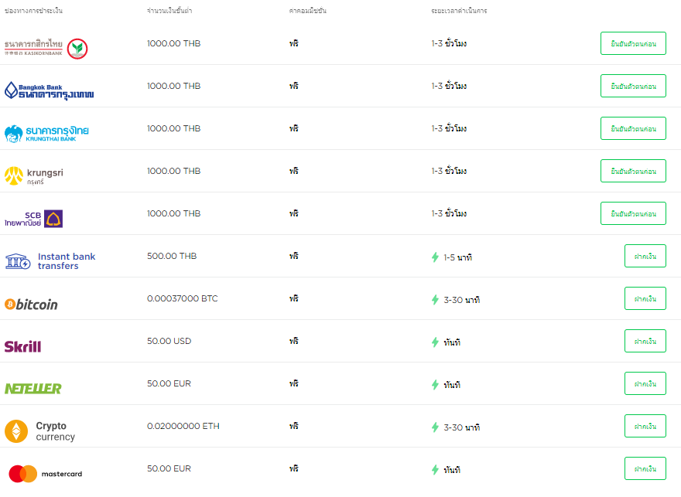Click the commission column header
This screenshot has height=497, width=681.
pos(307,10)
